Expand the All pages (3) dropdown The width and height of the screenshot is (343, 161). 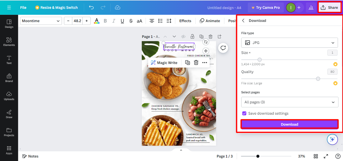pos(290,102)
